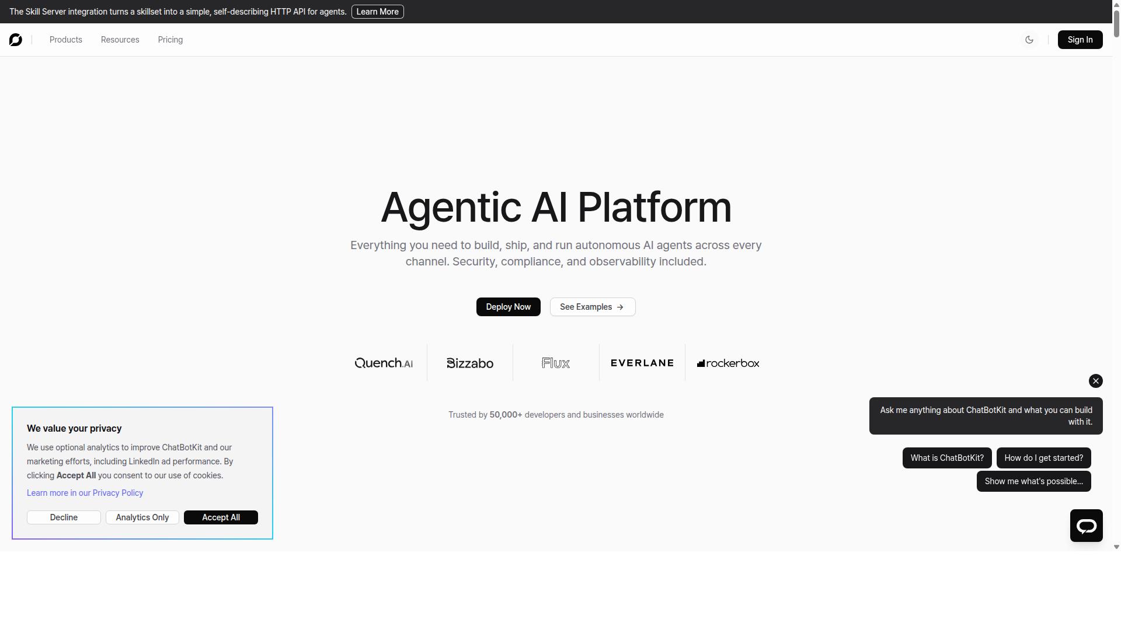Click the 'We value your privacy' heading

pyautogui.click(x=74, y=428)
